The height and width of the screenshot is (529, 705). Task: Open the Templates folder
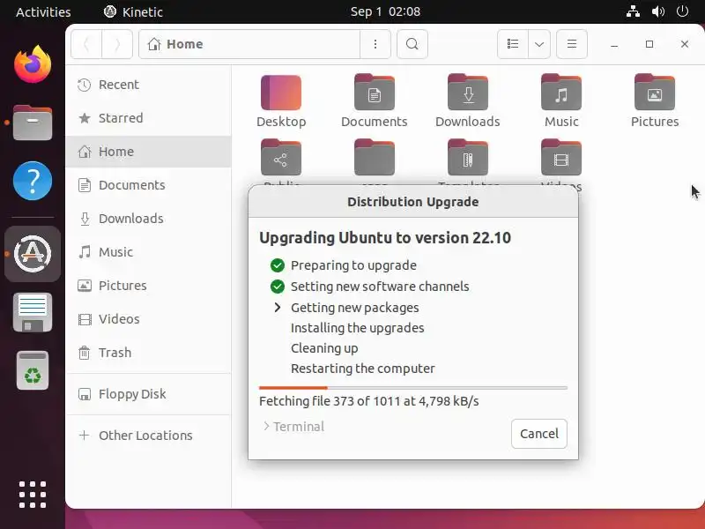pyautogui.click(x=468, y=158)
